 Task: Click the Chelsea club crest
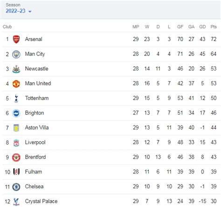(16, 187)
